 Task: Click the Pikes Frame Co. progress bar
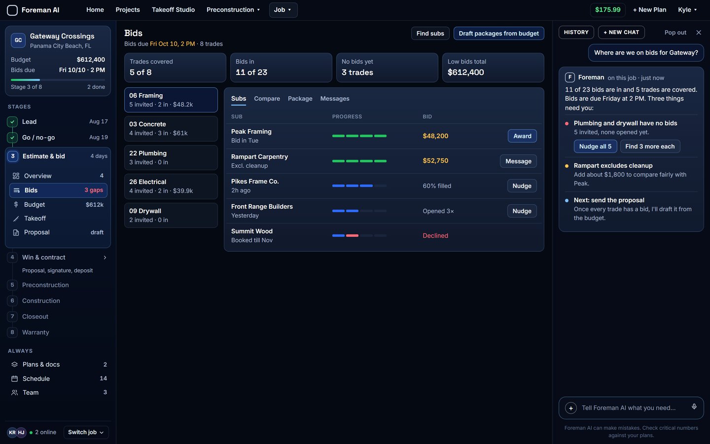359,186
